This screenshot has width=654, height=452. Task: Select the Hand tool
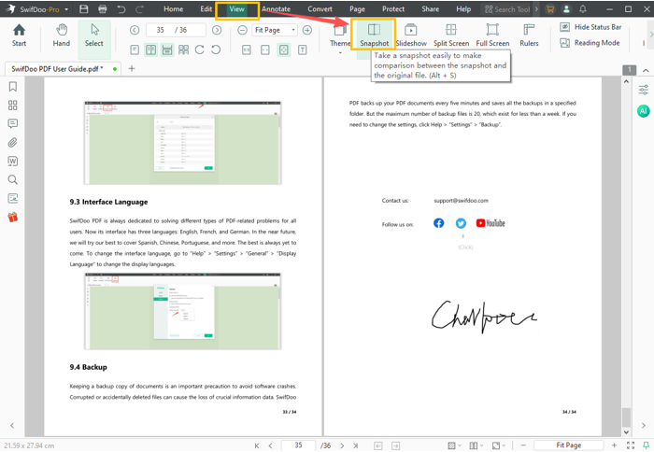click(62, 35)
